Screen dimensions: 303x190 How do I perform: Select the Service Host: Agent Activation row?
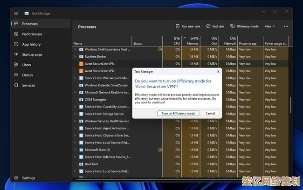pos(180,128)
